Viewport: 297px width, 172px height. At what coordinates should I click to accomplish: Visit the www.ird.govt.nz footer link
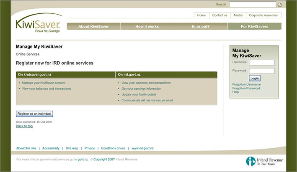click(142, 148)
